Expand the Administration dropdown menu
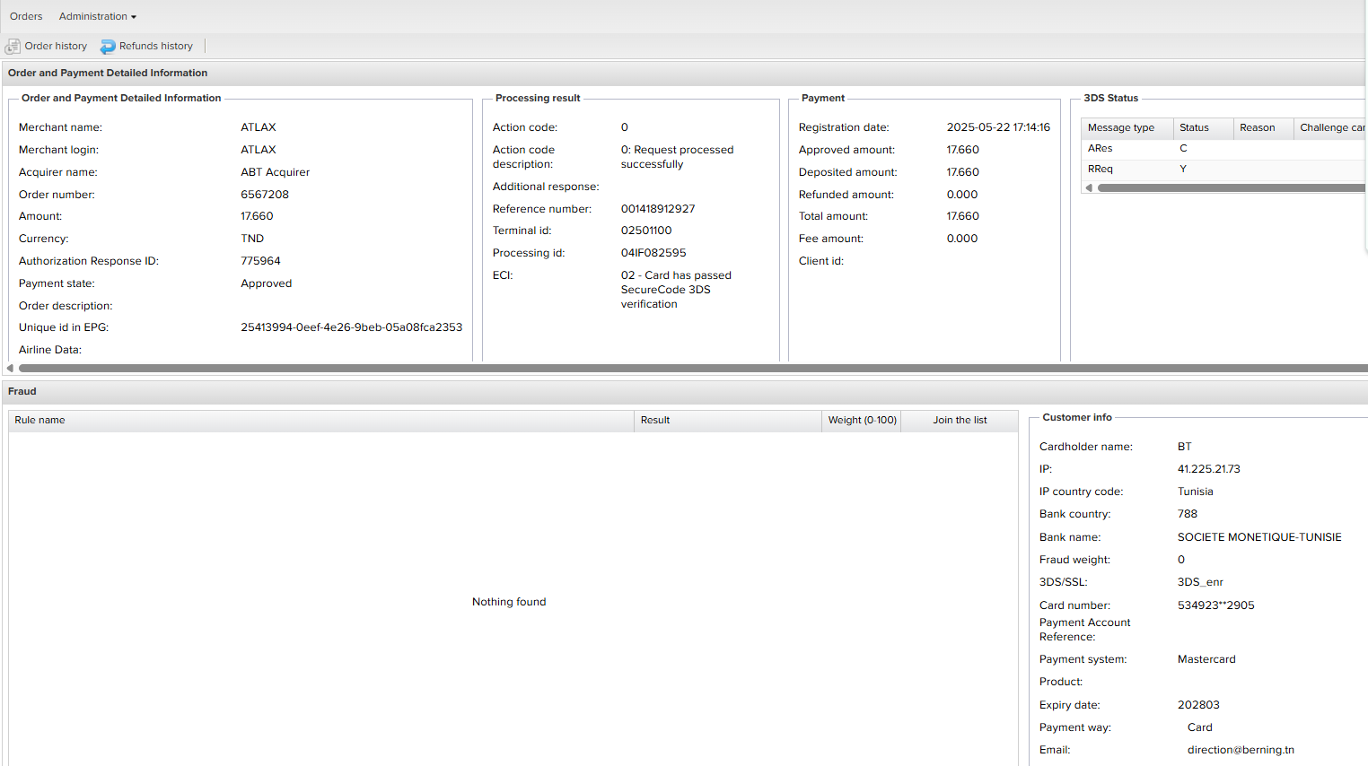This screenshot has height=766, width=1368. pos(98,16)
